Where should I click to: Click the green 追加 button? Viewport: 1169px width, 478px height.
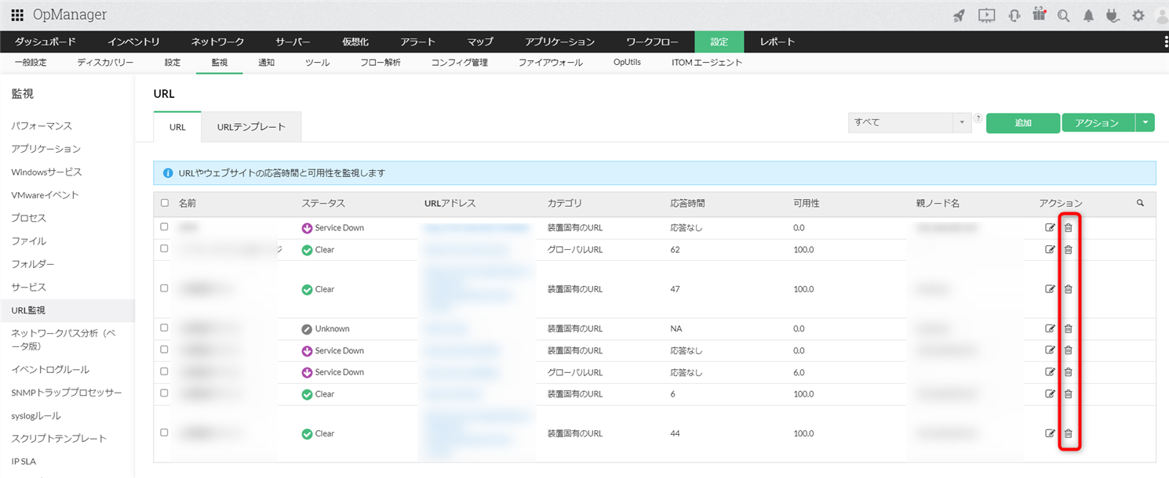pyautogui.click(x=1023, y=123)
